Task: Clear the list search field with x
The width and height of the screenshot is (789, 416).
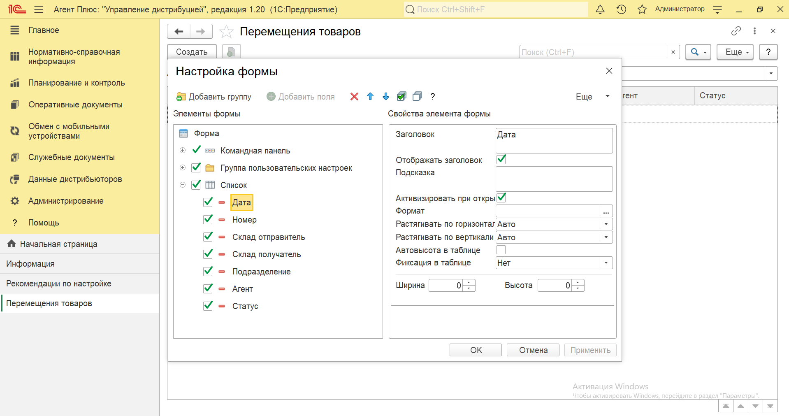Action: [673, 52]
